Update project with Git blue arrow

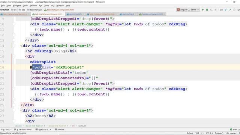[226, 10]
